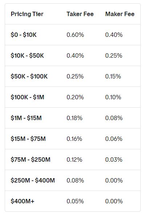Select the $15M - $75M pricing tier

(x=28, y=139)
